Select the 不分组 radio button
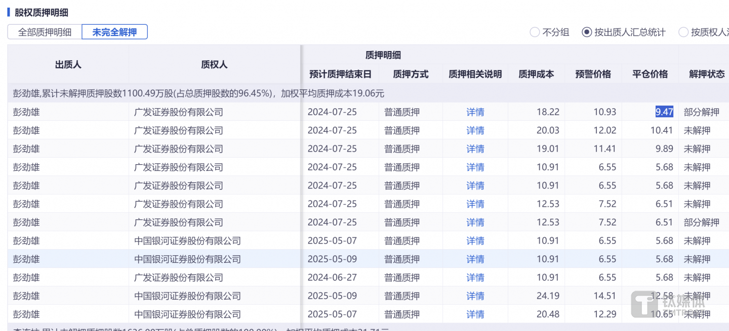The height and width of the screenshot is (331, 729). point(535,32)
